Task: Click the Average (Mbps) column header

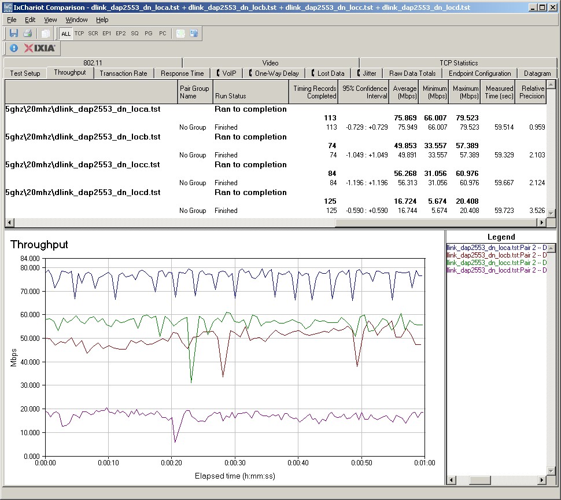Action: pos(404,92)
